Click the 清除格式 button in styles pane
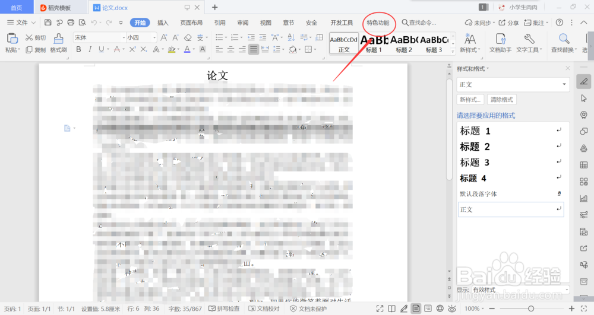594x315 pixels. pos(501,100)
